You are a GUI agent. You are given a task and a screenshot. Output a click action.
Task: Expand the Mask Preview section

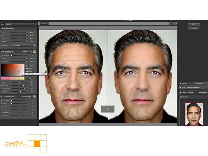click(181, 92)
